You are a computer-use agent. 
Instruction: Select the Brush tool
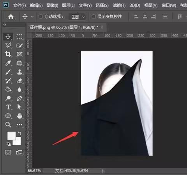[x=8, y=72]
